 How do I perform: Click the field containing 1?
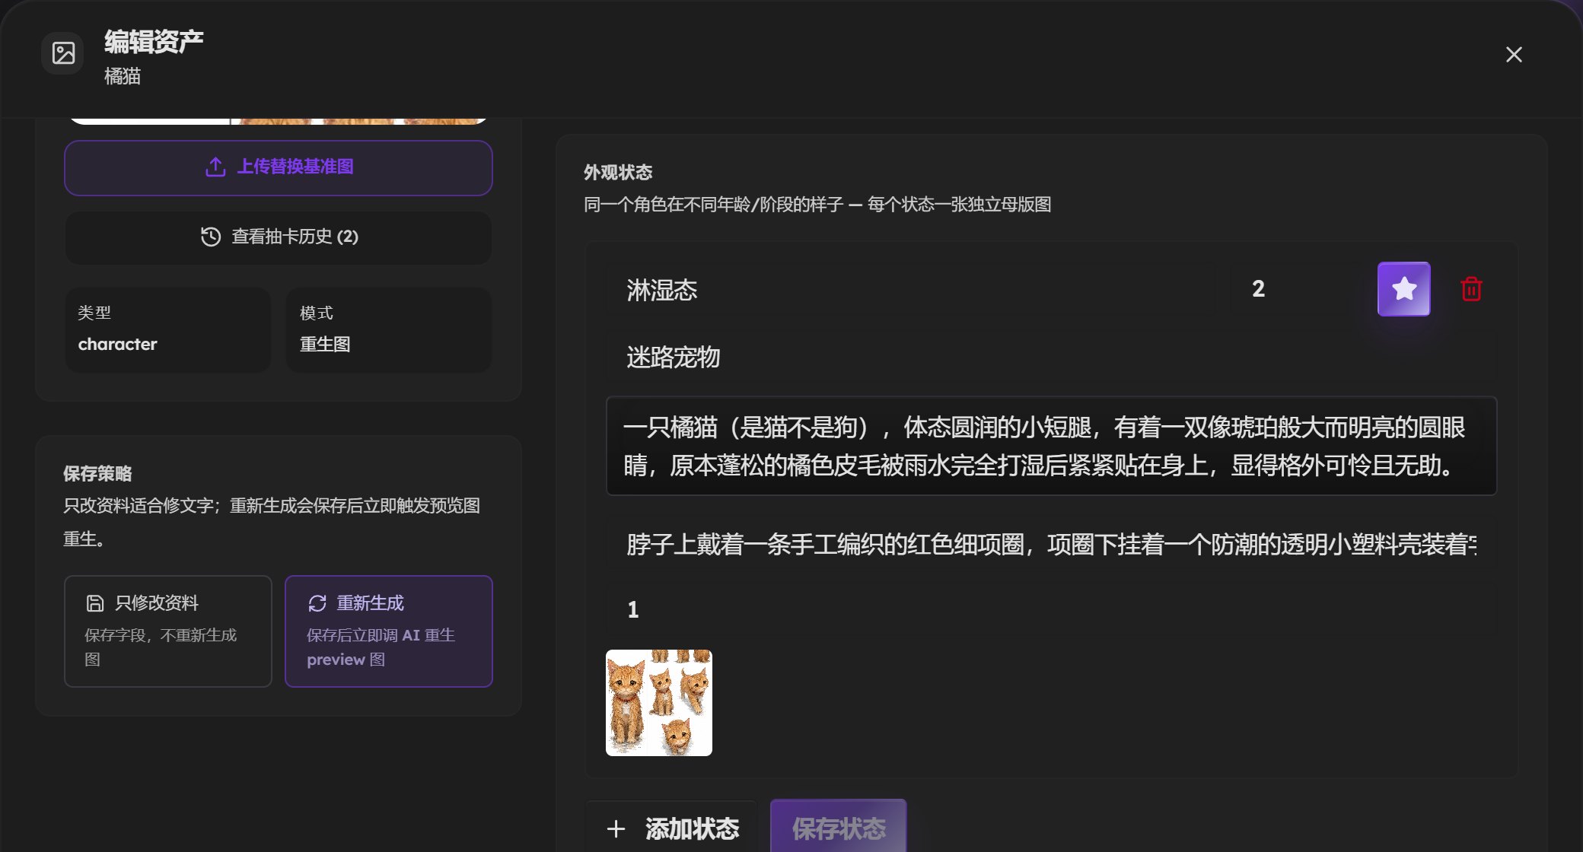[x=1051, y=609]
